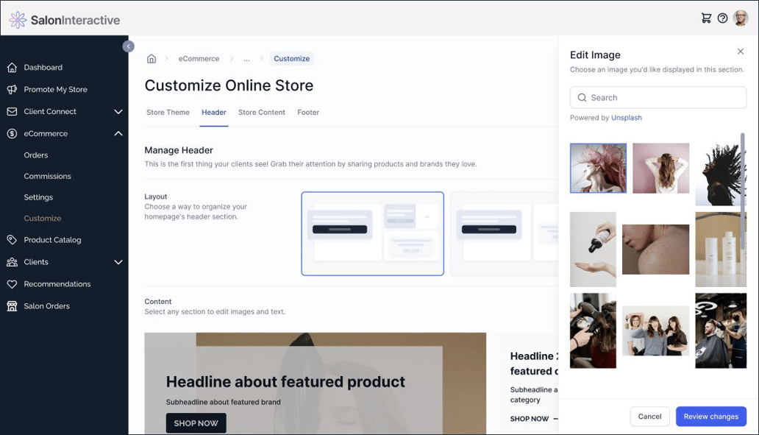Collapse the eCommerce menu section
Image resolution: width=759 pixels, height=435 pixels.
click(x=117, y=133)
